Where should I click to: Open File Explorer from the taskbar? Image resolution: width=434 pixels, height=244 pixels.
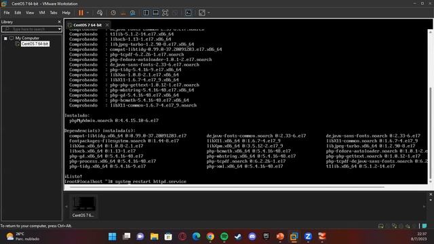pyautogui.click(x=154, y=237)
